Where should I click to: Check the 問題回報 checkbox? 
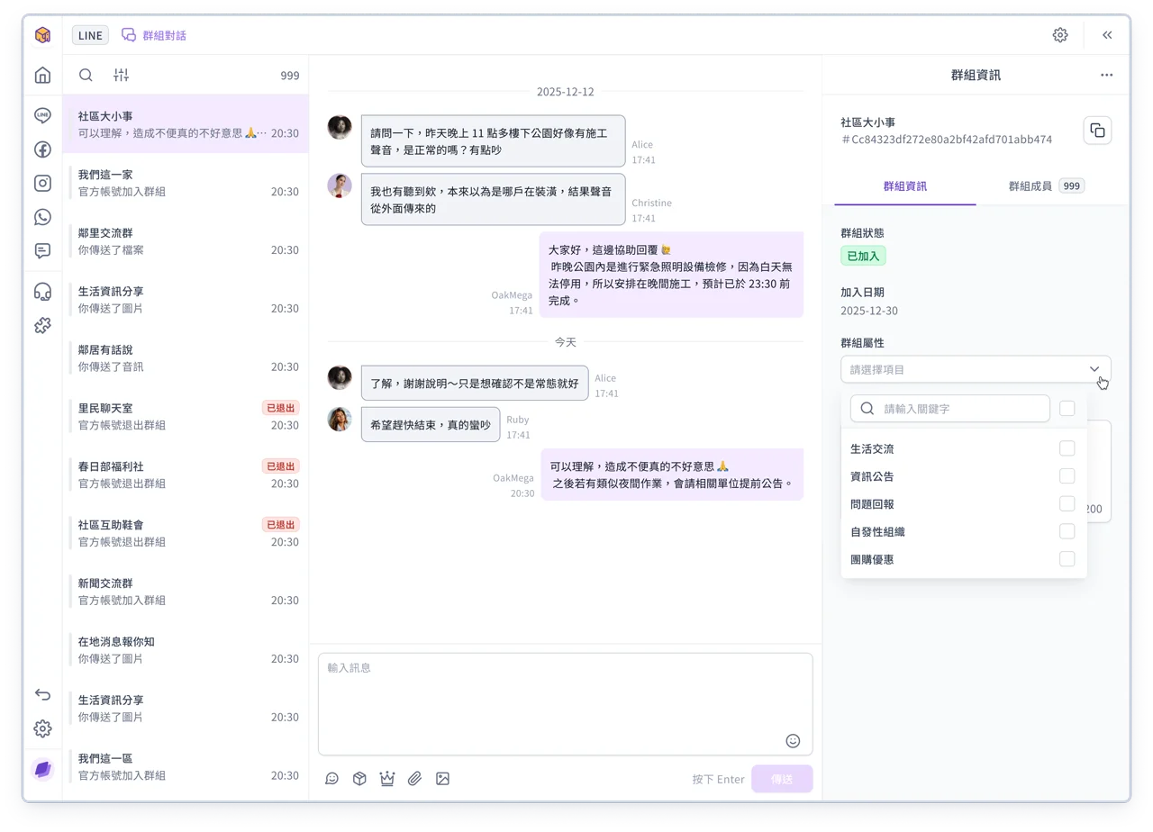[1067, 504]
